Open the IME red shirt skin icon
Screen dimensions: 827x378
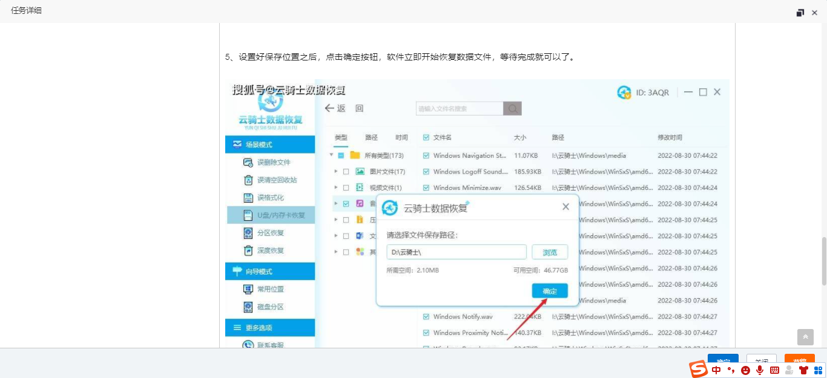coord(804,370)
